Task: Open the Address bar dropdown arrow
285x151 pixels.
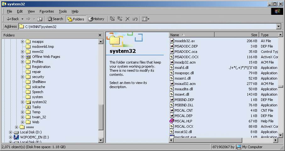Action: 278,27
